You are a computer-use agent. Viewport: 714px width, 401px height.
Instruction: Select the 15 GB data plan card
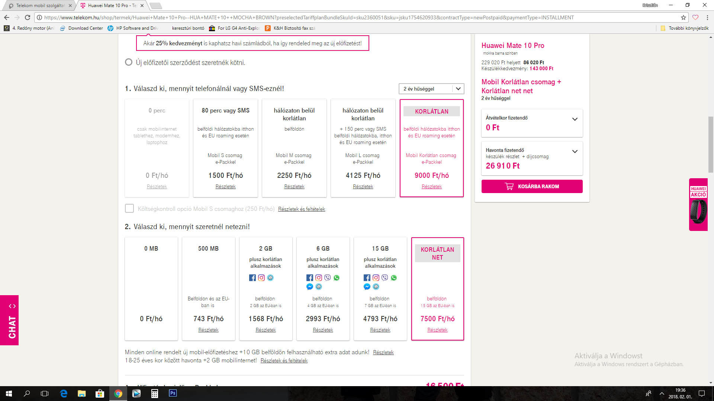[x=380, y=289]
